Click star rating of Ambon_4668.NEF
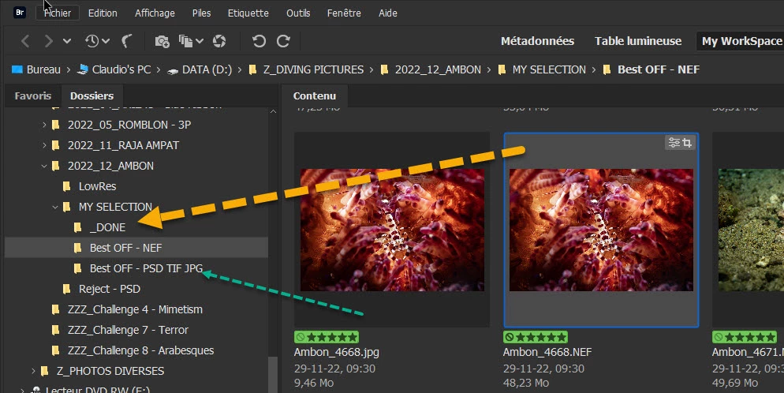The height and width of the screenshot is (393, 784). click(536, 336)
